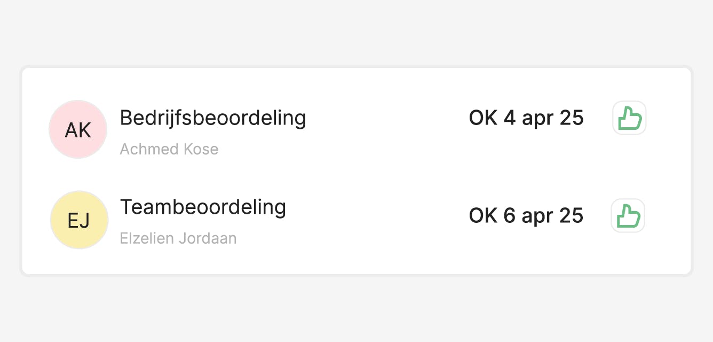Select the pink AK avatar
Image resolution: width=713 pixels, height=342 pixels.
(78, 129)
